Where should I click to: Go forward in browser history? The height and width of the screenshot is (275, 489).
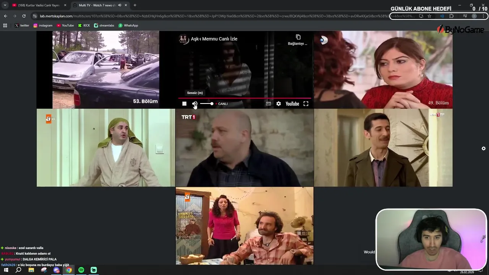(x=15, y=16)
